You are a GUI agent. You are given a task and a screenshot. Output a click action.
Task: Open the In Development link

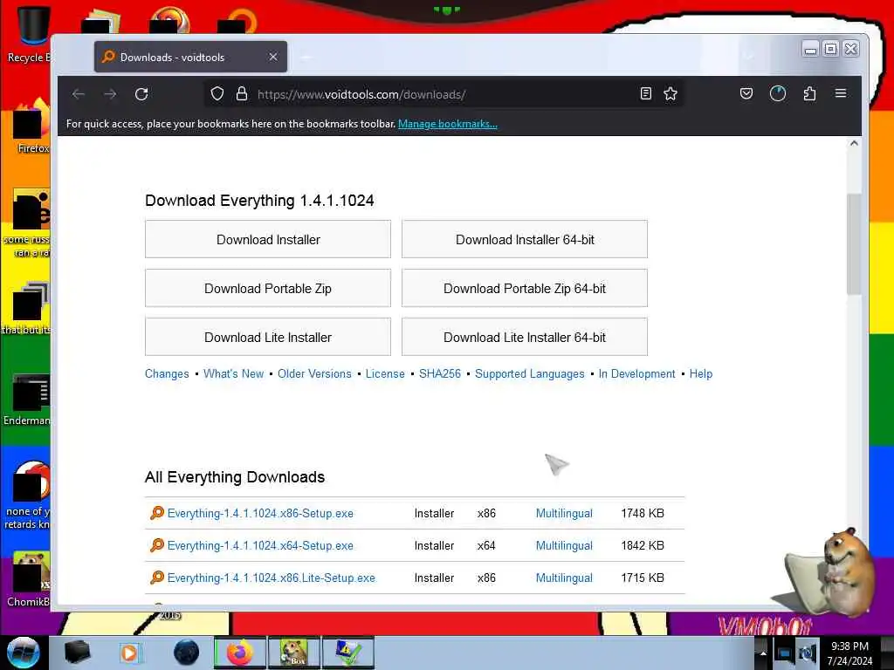click(636, 373)
